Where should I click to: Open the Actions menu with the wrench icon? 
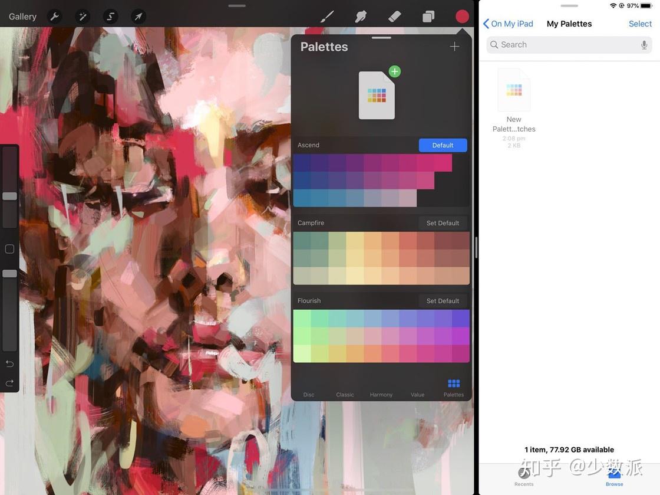[x=54, y=16]
